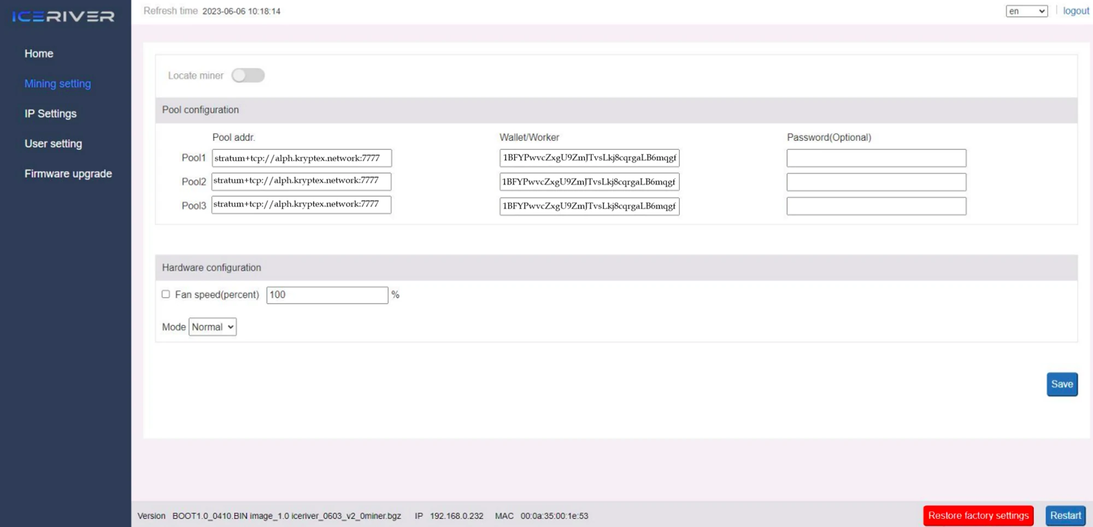Click the Pool1 password field

pyautogui.click(x=876, y=158)
